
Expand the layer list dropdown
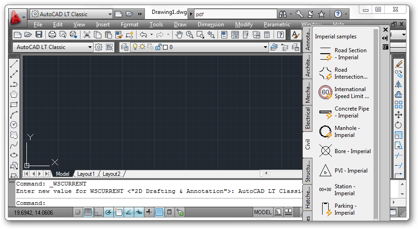[x=265, y=47]
